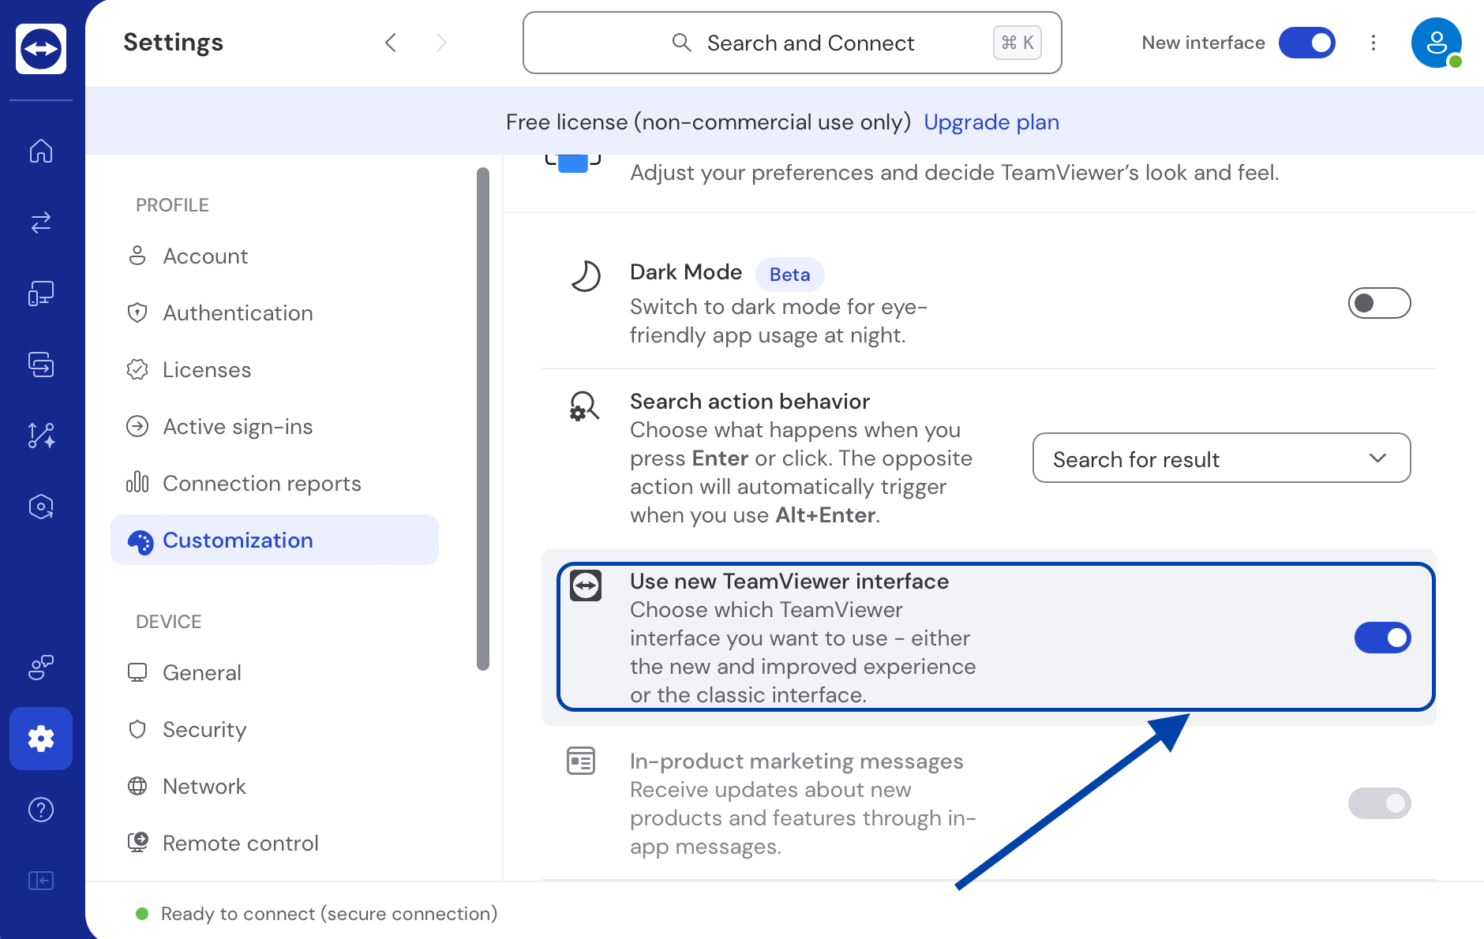Open the Sessions sidebar icon

pyautogui.click(x=41, y=364)
